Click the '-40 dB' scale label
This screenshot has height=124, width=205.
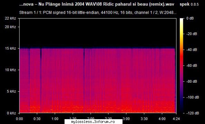tap(192, 50)
